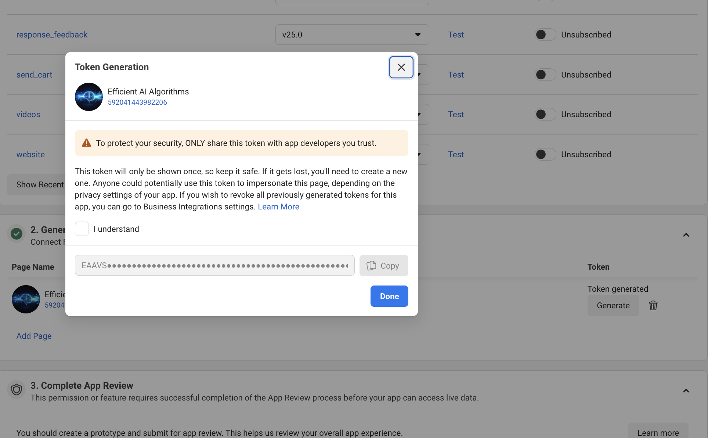Screen dimensions: 708x438
Task: Check the I understand checkbox
Action: (82, 229)
